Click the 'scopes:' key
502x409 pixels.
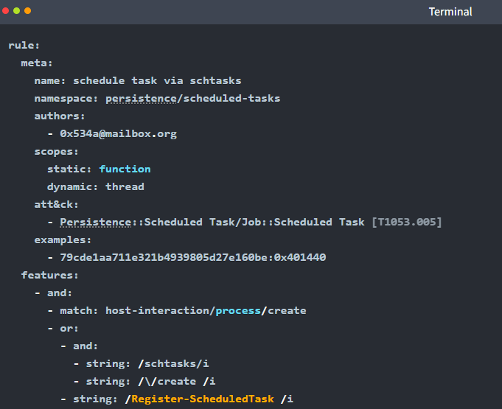[x=56, y=151]
